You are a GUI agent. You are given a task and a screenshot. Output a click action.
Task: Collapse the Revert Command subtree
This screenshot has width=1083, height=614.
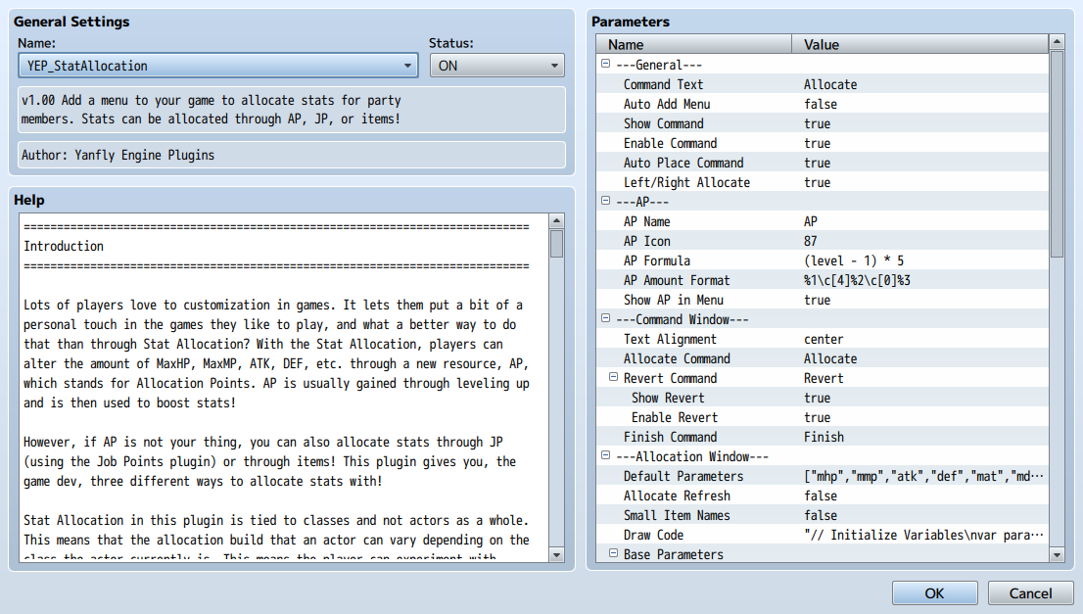pos(613,377)
